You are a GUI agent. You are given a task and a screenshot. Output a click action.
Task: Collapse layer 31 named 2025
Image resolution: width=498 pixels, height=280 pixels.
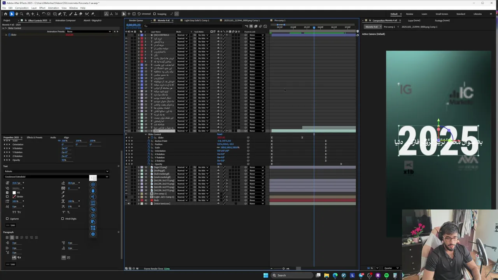(x=139, y=131)
